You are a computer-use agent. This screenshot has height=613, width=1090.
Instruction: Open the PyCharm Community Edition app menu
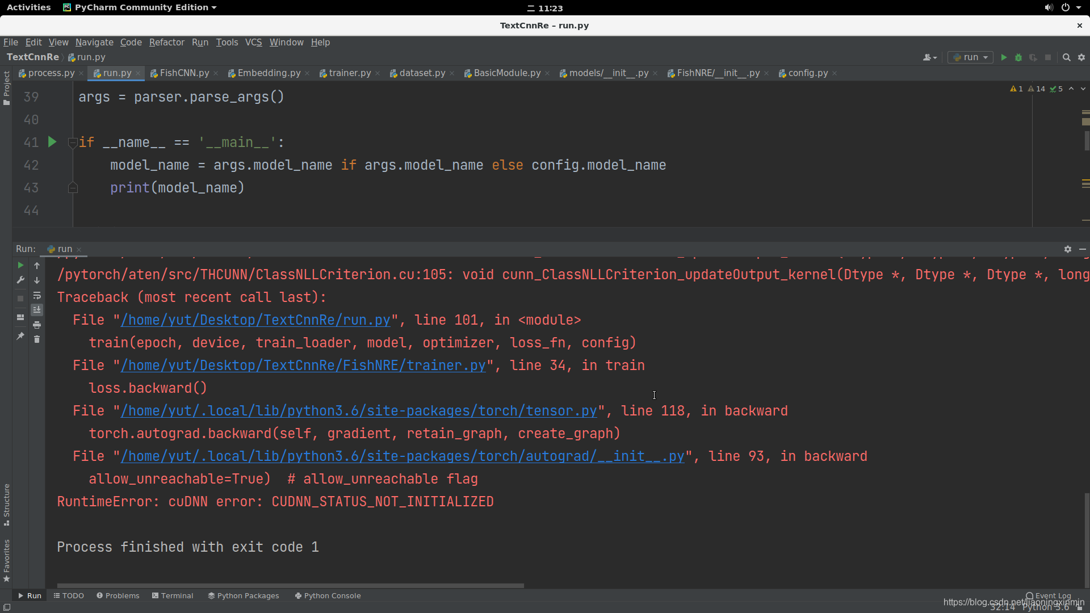click(x=140, y=7)
